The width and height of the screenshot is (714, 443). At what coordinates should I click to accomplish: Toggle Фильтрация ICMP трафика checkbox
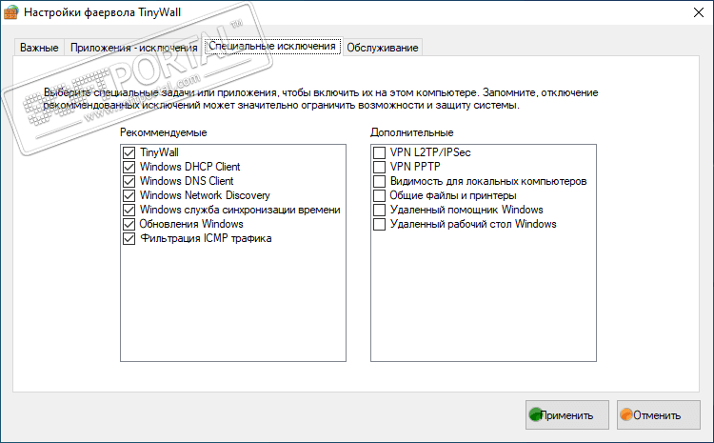(x=129, y=239)
